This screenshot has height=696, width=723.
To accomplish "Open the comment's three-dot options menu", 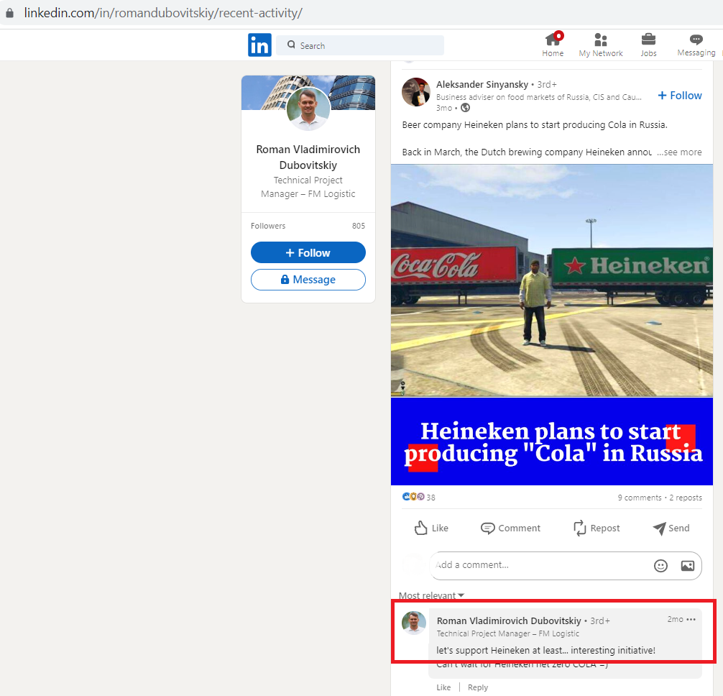I will click(x=691, y=620).
